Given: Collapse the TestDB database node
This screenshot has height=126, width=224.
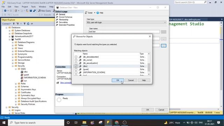Looking at the screenshot, I should coord(9,40).
